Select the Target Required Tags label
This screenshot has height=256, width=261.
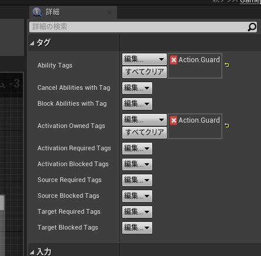(x=69, y=211)
